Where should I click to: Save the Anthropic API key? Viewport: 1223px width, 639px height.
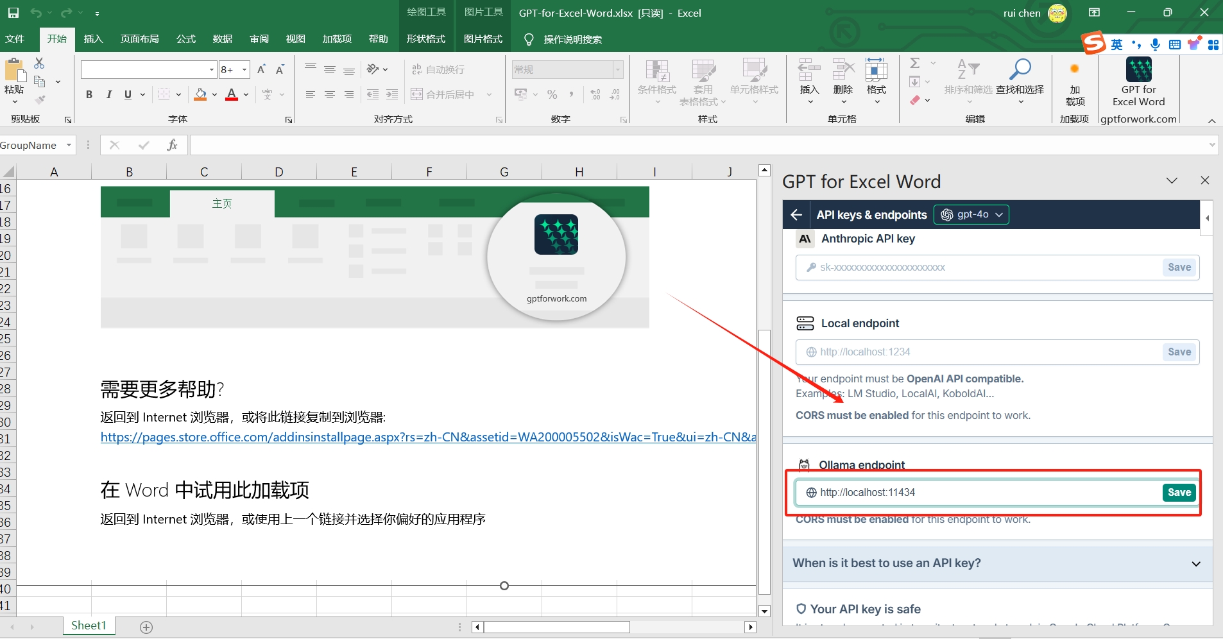(1179, 268)
